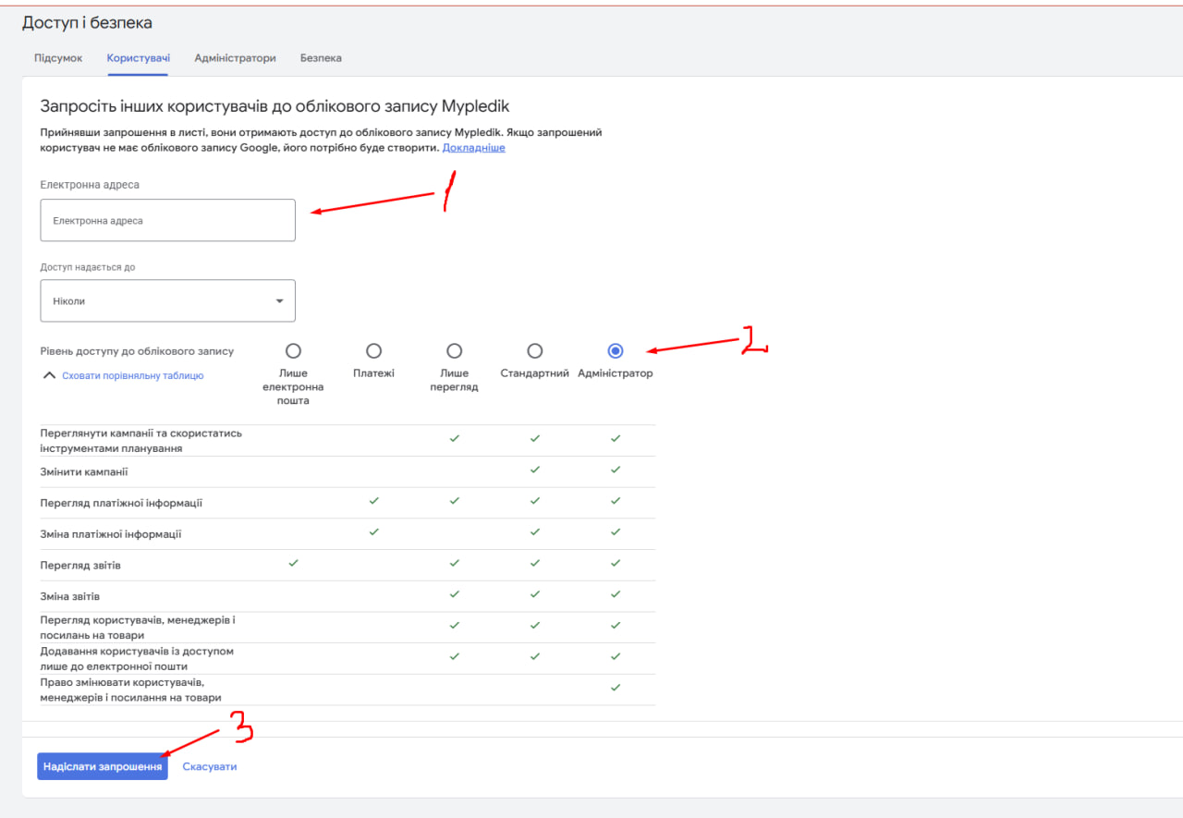
Task: Click the Перегляд звітів row label
Action: (x=80, y=566)
